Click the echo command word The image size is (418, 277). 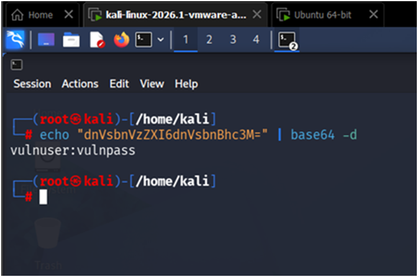click(x=54, y=135)
